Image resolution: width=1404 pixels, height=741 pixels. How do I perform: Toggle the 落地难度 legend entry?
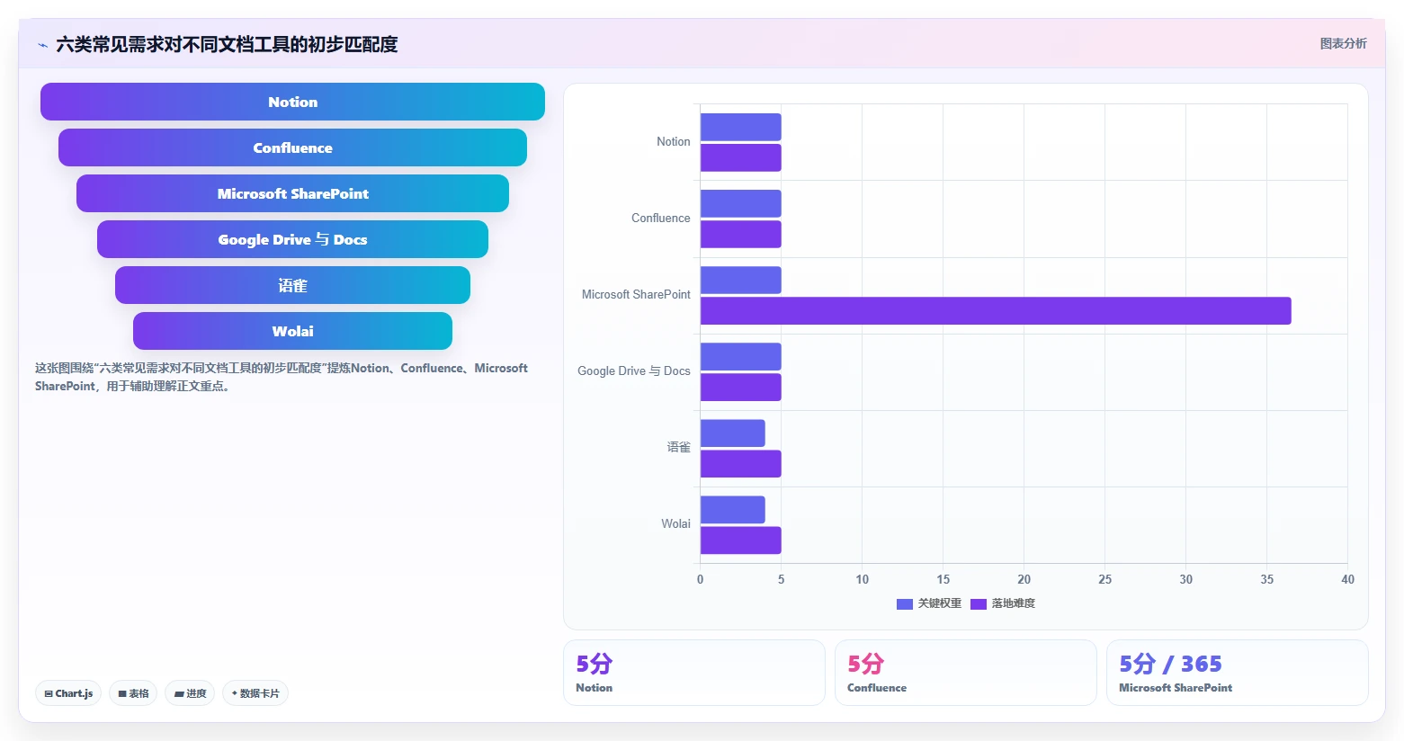point(1003,603)
